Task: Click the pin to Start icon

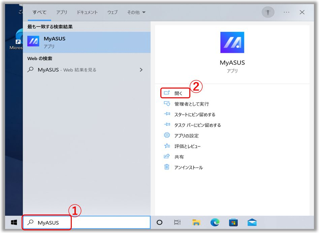Action: coord(167,114)
